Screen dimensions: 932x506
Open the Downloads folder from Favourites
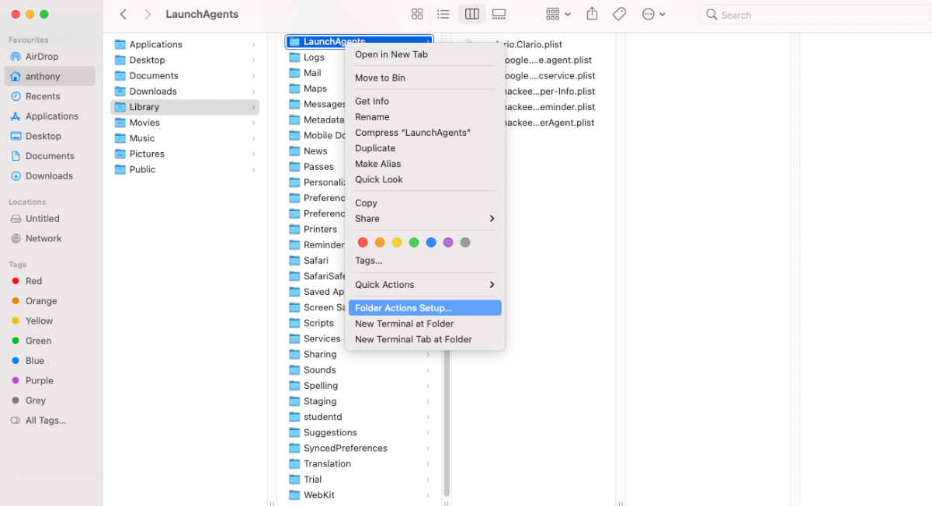click(49, 175)
